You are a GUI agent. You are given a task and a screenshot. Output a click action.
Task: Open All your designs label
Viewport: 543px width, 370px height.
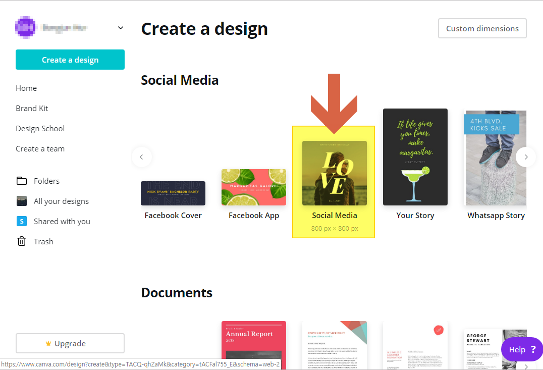pos(61,201)
